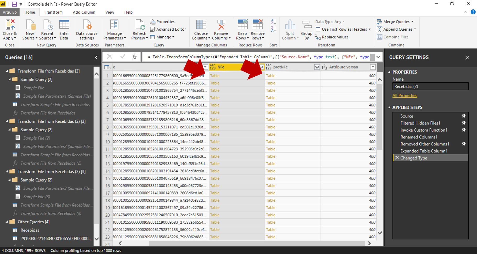Switch to the View tab

110,12
